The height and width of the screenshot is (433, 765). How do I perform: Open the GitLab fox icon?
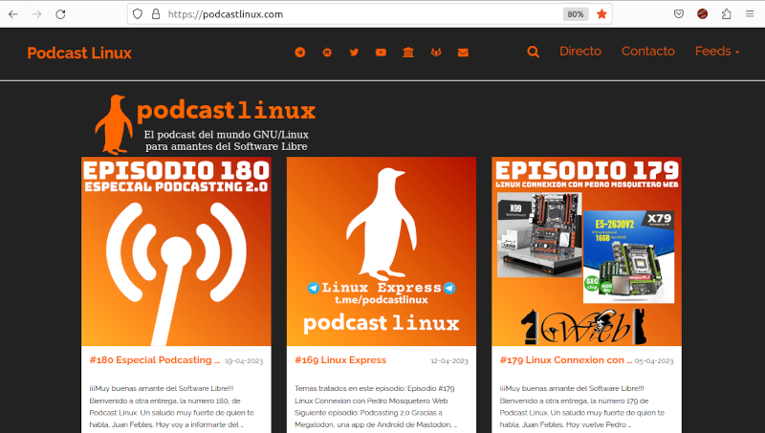[436, 53]
